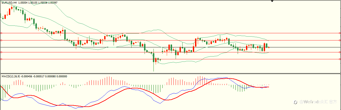The height and width of the screenshot is (110, 341).
Task: Grab the second red line's right-edge handle
Action: 340,40
